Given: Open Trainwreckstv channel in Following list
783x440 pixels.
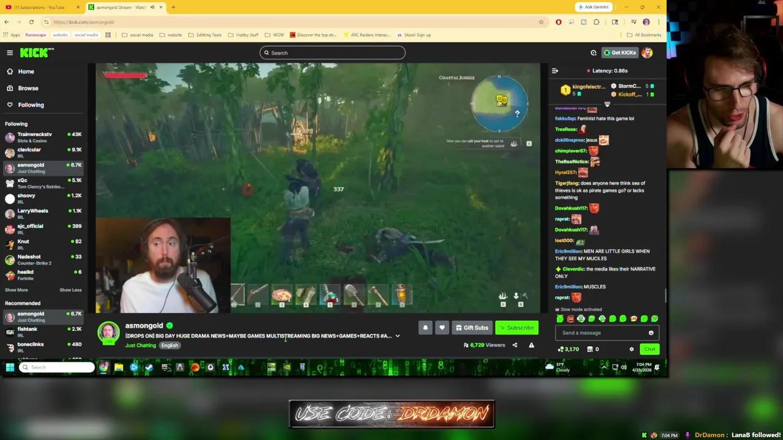Looking at the screenshot, I should tap(43, 137).
